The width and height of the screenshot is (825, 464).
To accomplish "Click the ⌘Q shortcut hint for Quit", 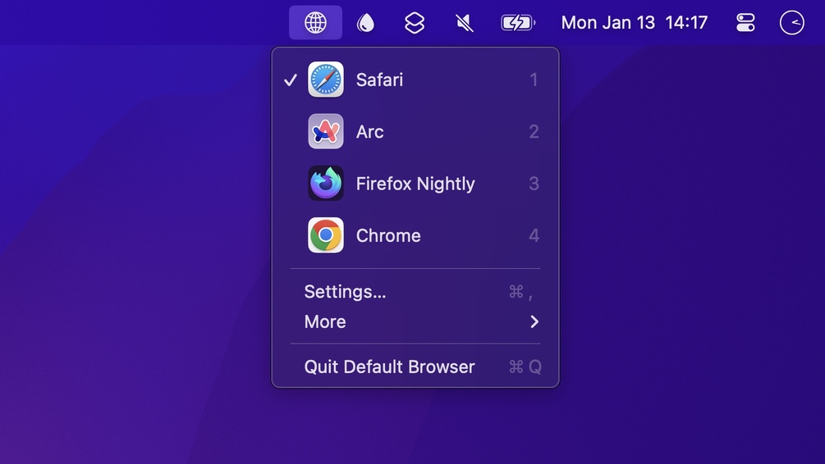I will (525, 366).
